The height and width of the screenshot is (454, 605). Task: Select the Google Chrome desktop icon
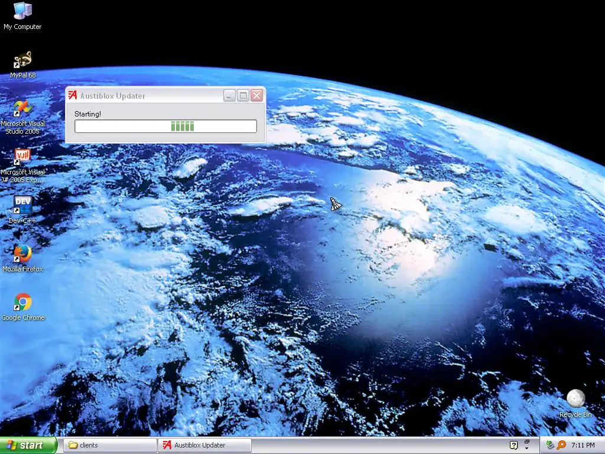(23, 307)
